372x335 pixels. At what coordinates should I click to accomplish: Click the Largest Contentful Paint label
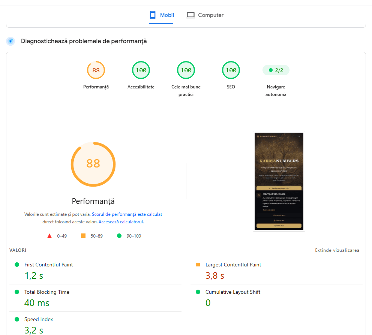233,265
